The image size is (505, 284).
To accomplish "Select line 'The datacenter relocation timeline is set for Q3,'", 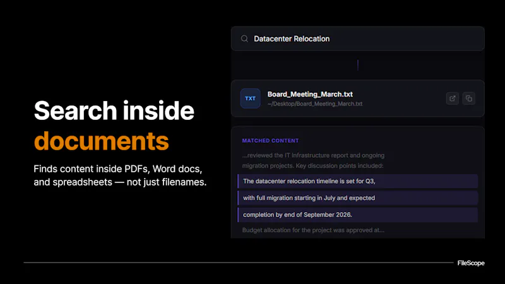I will pos(357,181).
